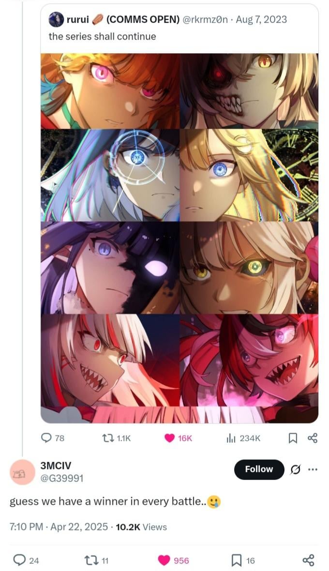View analytics showing 234K views
329x571 pixels.
click(243, 438)
